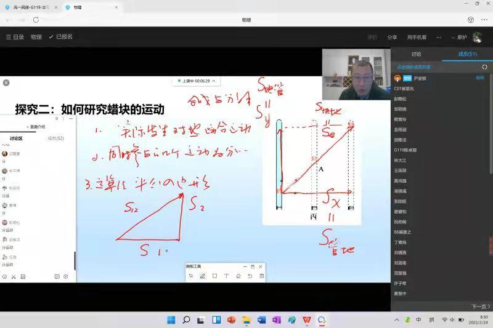Switch to the 讨论 tab

pos(417,54)
